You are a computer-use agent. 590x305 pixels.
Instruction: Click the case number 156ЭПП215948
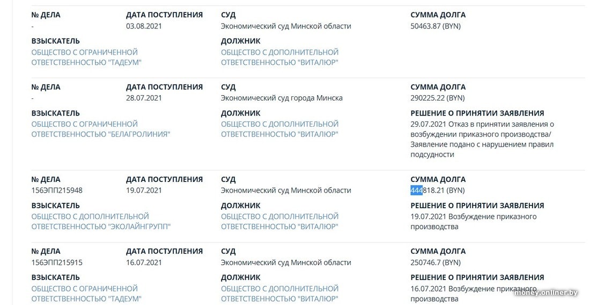[x=57, y=190]
